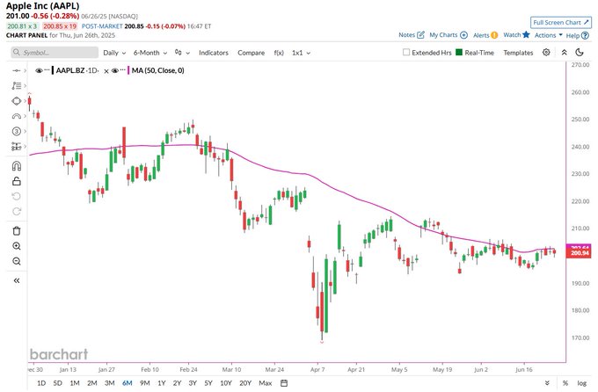The image size is (598, 392).
Task: Enable the Extended Hrs checkbox
Action: [406, 53]
